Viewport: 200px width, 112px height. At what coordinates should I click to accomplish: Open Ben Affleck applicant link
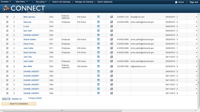(28, 66)
